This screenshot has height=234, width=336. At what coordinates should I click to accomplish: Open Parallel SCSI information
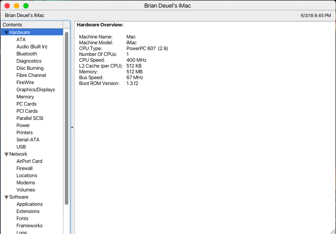pos(30,118)
